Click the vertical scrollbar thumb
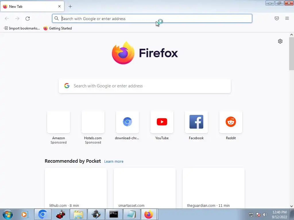Viewport: 294px width, 220px height. coord(291,54)
